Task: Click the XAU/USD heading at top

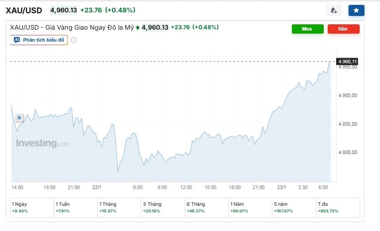Action: click(x=24, y=10)
